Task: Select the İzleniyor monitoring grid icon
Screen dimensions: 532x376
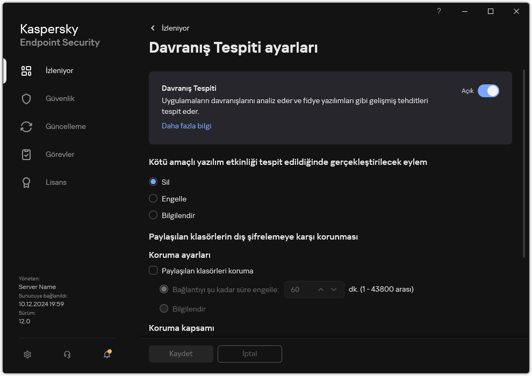Action: click(26, 70)
